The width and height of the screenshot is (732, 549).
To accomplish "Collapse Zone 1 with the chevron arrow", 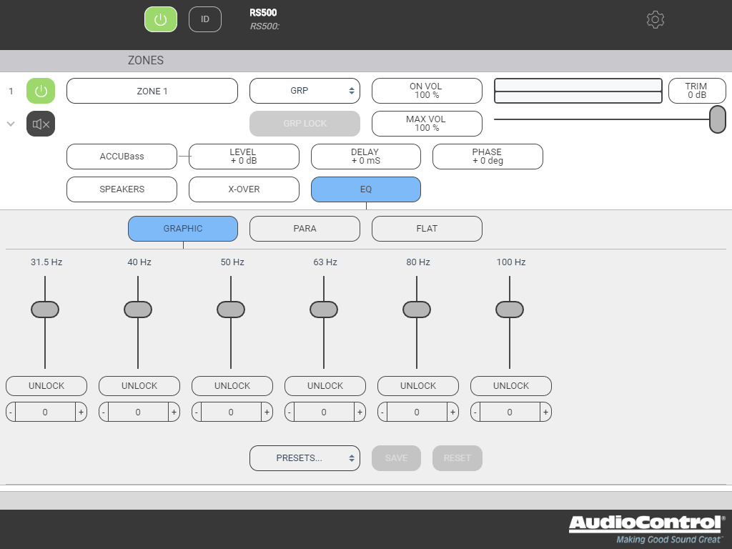I will coord(11,124).
